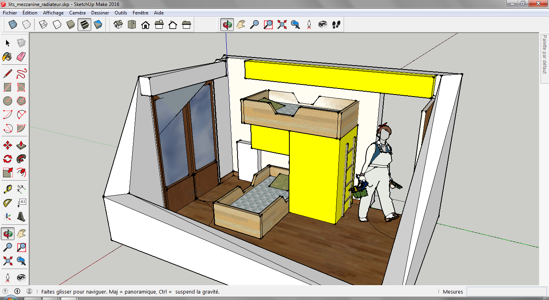549x300 pixels.
Task: Select the Rotated Rectangle tool
Action: pos(21,87)
